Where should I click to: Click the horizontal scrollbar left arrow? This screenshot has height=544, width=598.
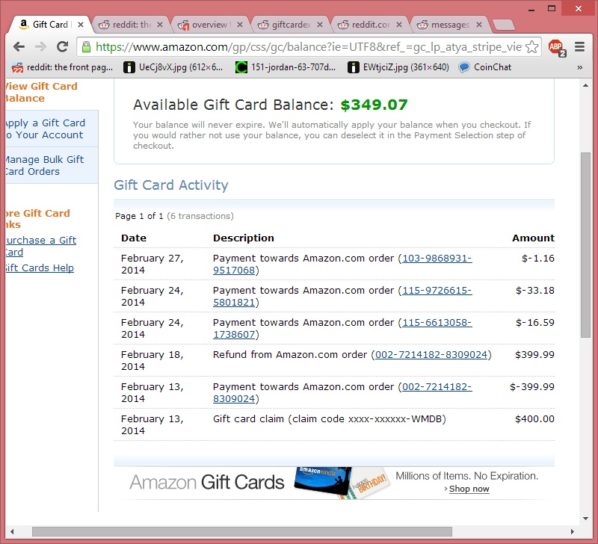click(x=12, y=531)
